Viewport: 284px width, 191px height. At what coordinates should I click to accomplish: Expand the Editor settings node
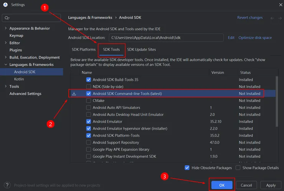click(x=5, y=43)
